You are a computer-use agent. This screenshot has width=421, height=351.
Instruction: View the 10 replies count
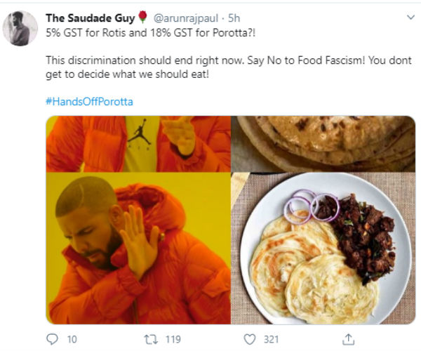73,340
